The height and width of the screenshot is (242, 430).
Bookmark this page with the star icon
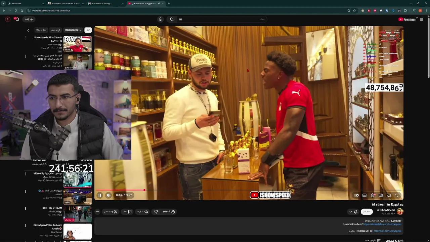click(354, 10)
